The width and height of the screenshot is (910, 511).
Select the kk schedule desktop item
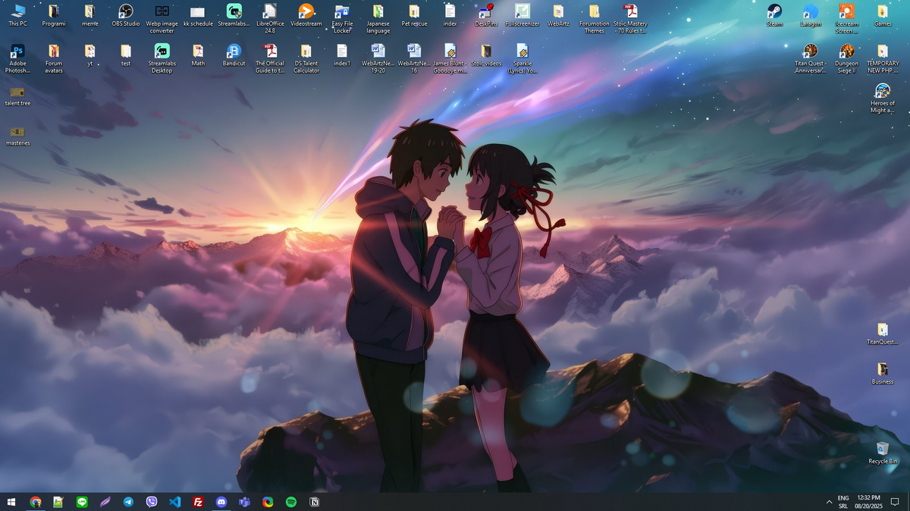coord(198,15)
